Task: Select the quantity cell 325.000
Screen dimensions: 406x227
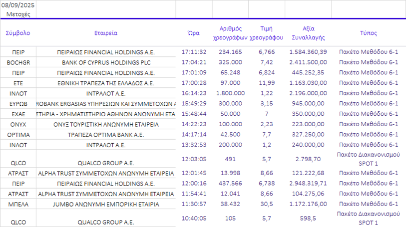Action: [230, 62]
